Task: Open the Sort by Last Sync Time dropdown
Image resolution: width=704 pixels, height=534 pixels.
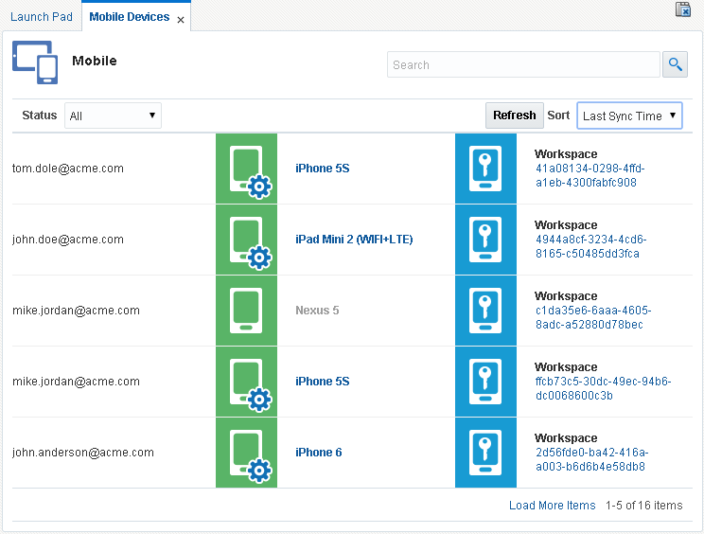Action: coord(629,116)
